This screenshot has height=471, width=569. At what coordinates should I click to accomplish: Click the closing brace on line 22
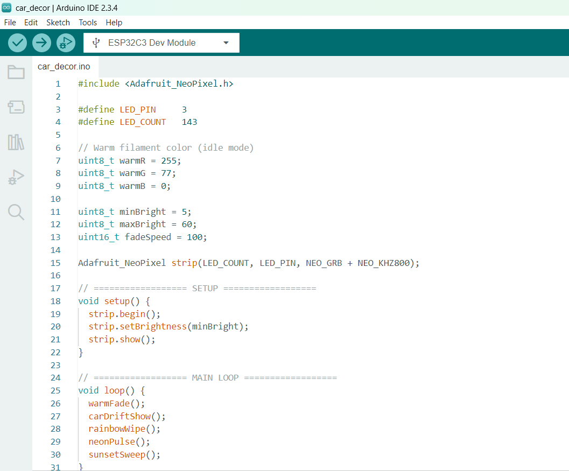[x=81, y=353]
